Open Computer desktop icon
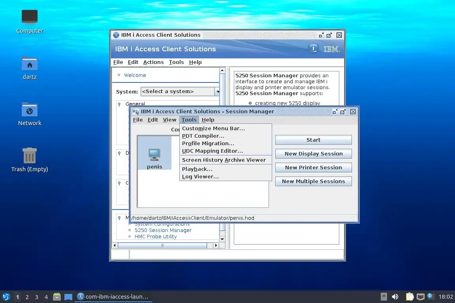455x303 pixels. (x=30, y=22)
